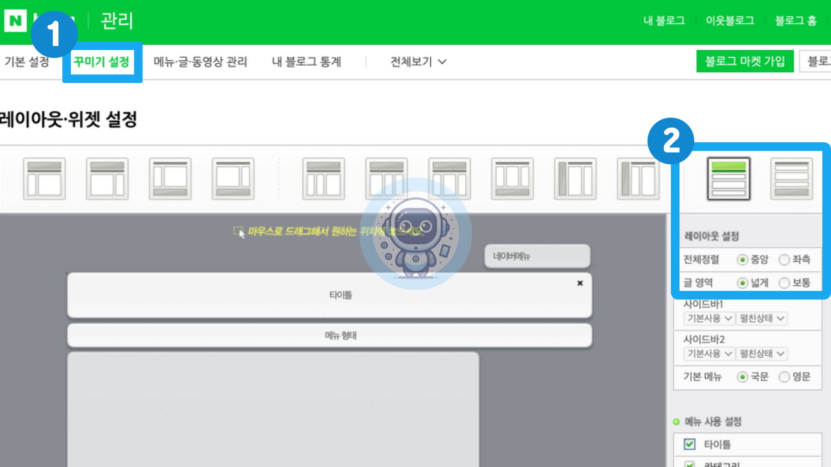The image size is (831, 467).
Task: Uncheck the 타이틀 menu checkbox
Action: (x=689, y=444)
